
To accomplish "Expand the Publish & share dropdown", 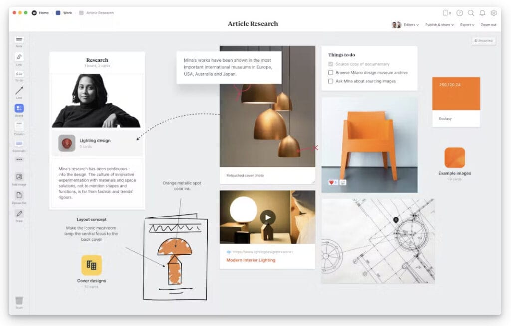I will coord(439,25).
